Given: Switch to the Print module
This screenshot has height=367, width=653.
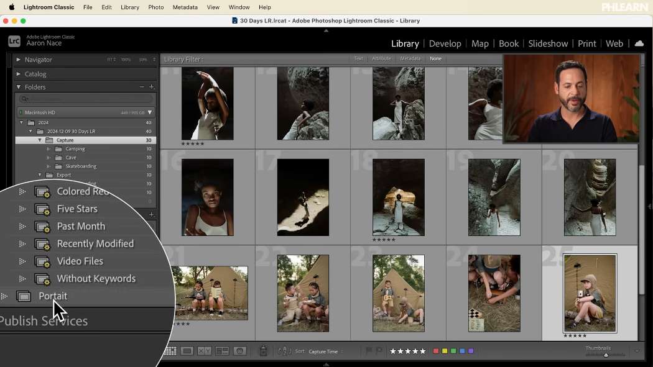Looking at the screenshot, I should pyautogui.click(x=587, y=43).
